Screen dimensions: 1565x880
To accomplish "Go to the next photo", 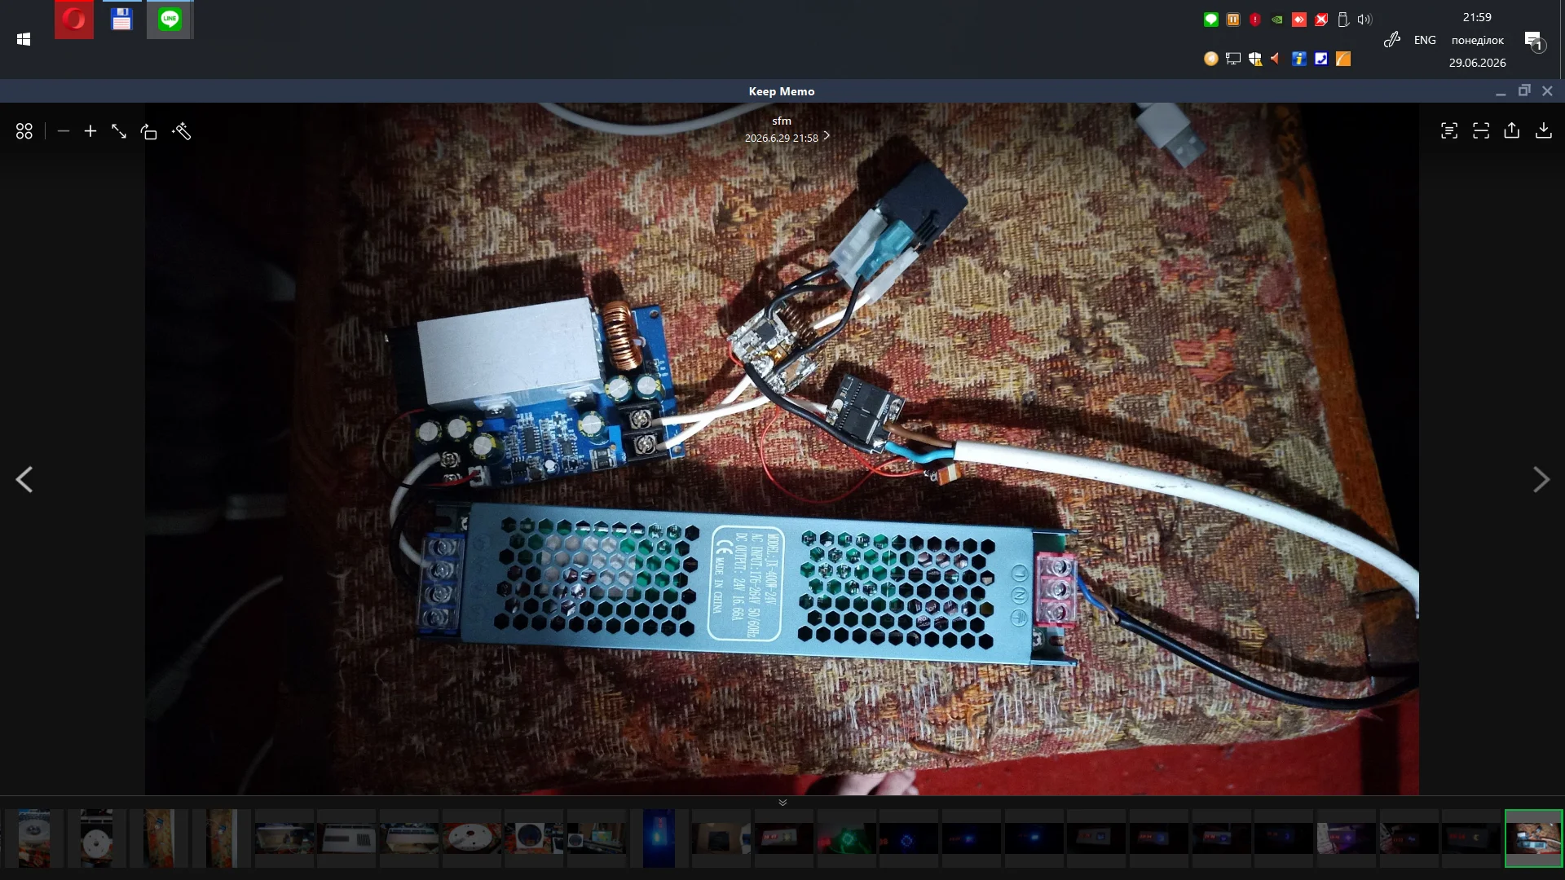I will [x=1541, y=479].
